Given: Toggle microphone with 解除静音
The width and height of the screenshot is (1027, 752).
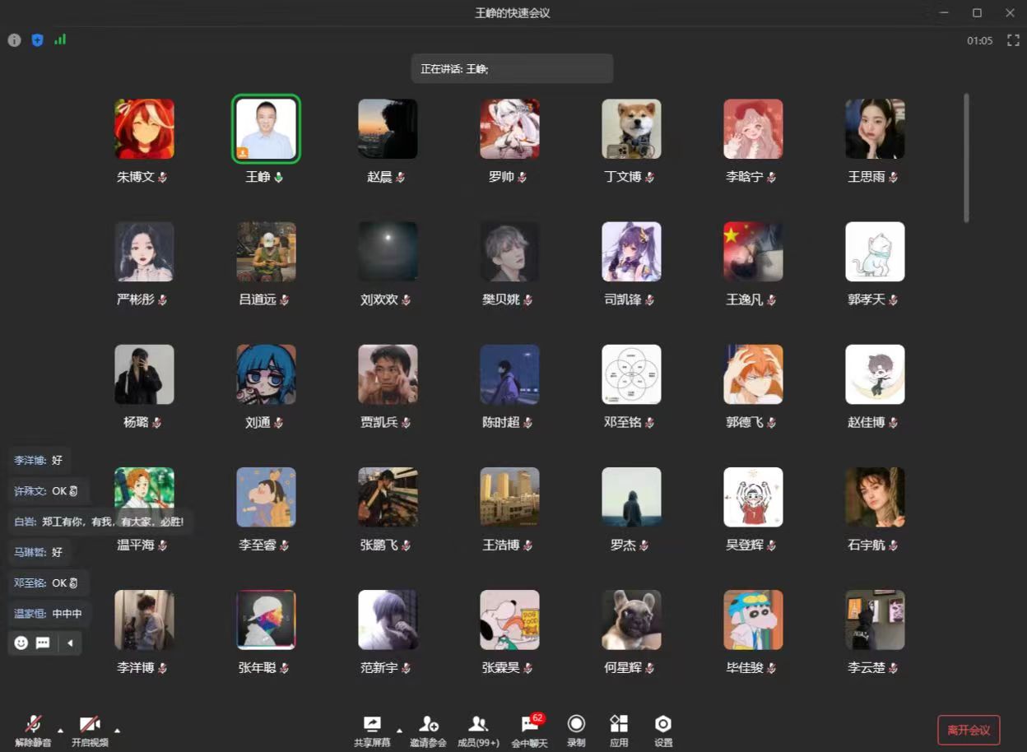Looking at the screenshot, I should (x=33, y=730).
